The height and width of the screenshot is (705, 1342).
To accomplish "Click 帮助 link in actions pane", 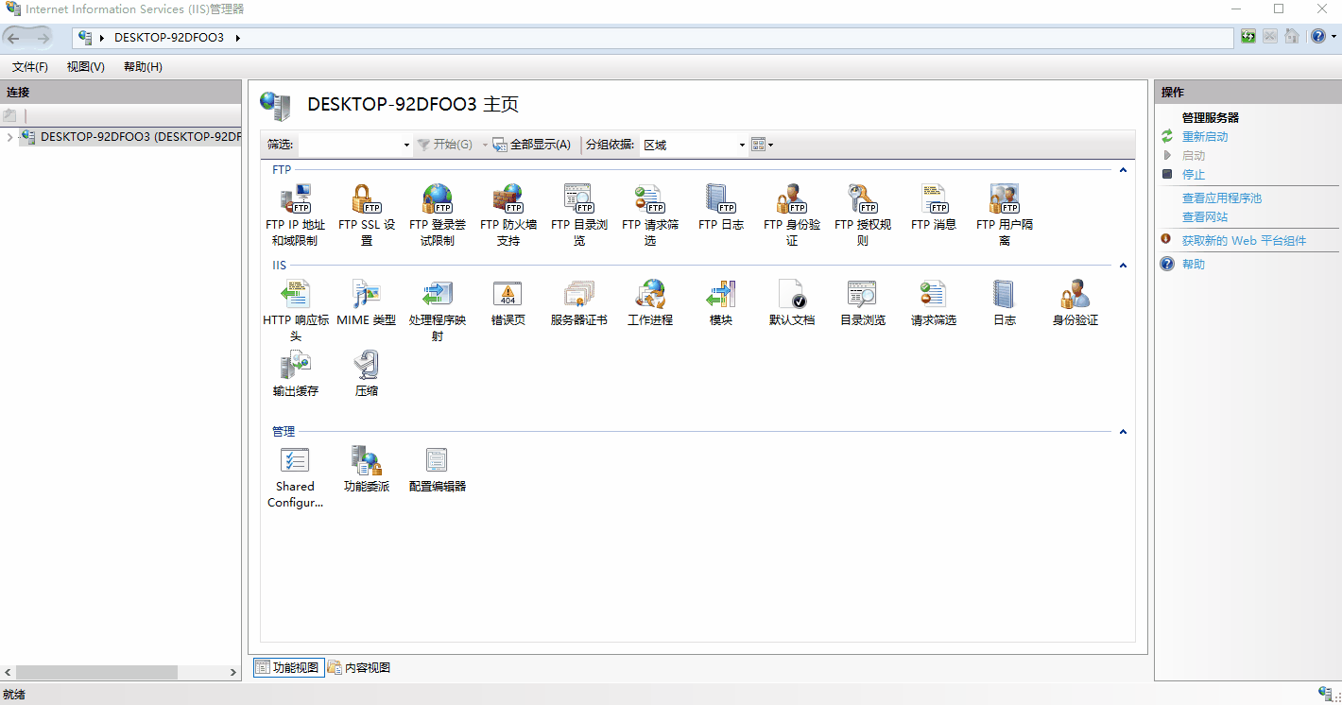I will click(x=1194, y=265).
